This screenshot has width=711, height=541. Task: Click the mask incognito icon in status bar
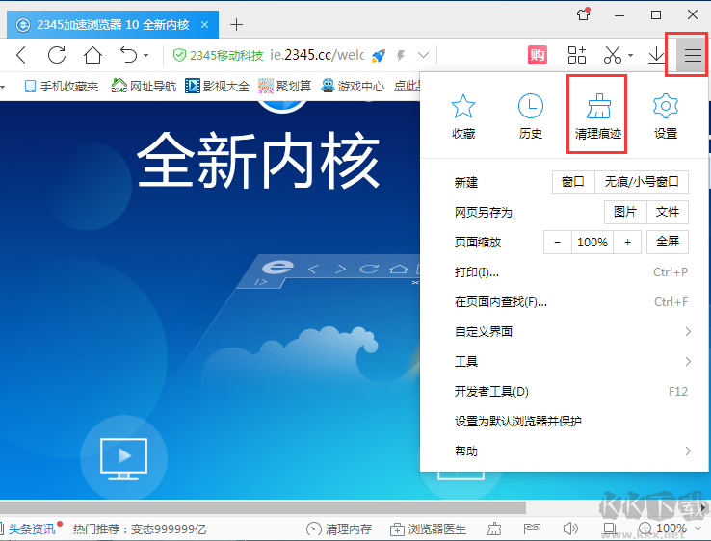(x=532, y=528)
